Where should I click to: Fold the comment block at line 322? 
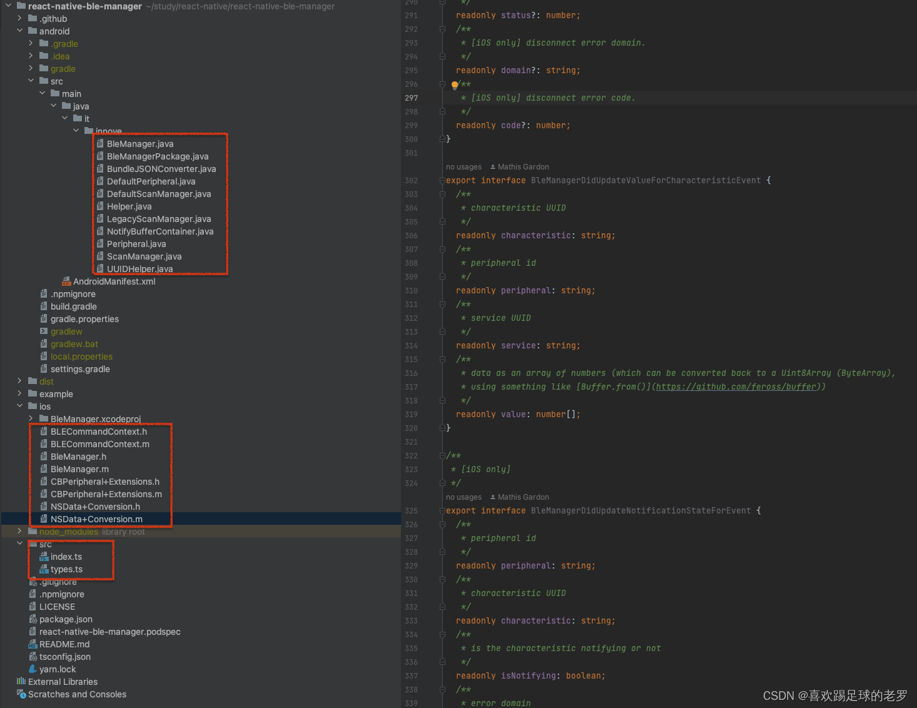pos(442,456)
